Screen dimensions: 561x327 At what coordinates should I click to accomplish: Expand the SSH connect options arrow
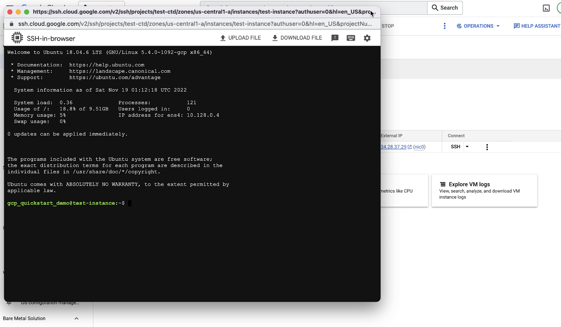click(x=467, y=147)
